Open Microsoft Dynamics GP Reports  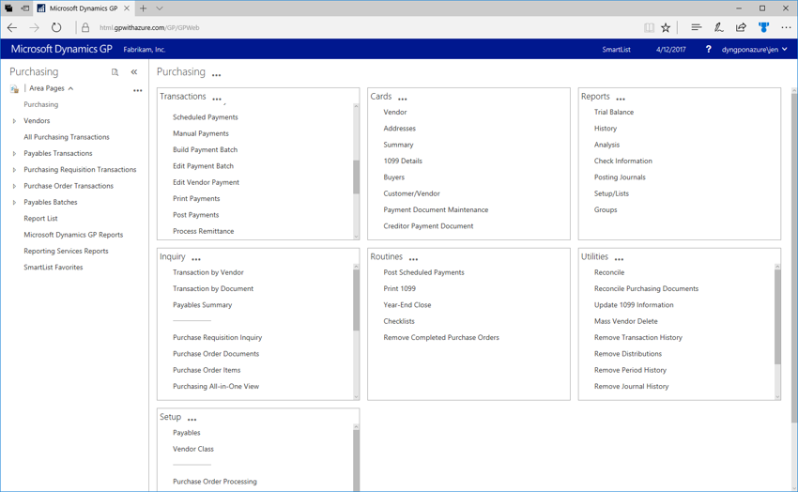(73, 235)
